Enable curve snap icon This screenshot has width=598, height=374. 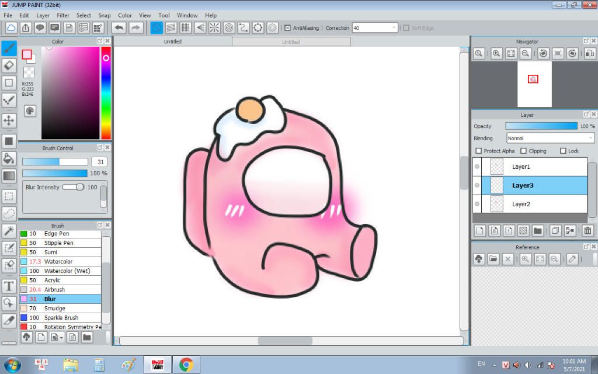pyautogui.click(x=244, y=28)
